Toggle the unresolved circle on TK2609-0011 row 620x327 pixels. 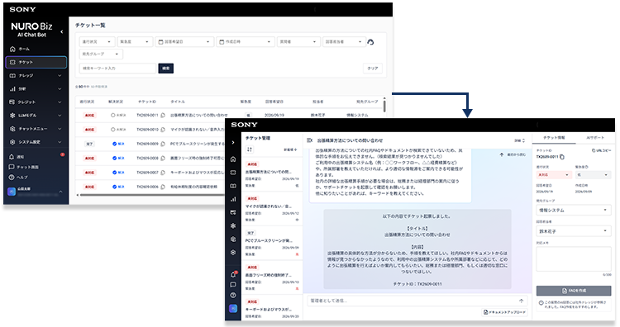[112, 116]
